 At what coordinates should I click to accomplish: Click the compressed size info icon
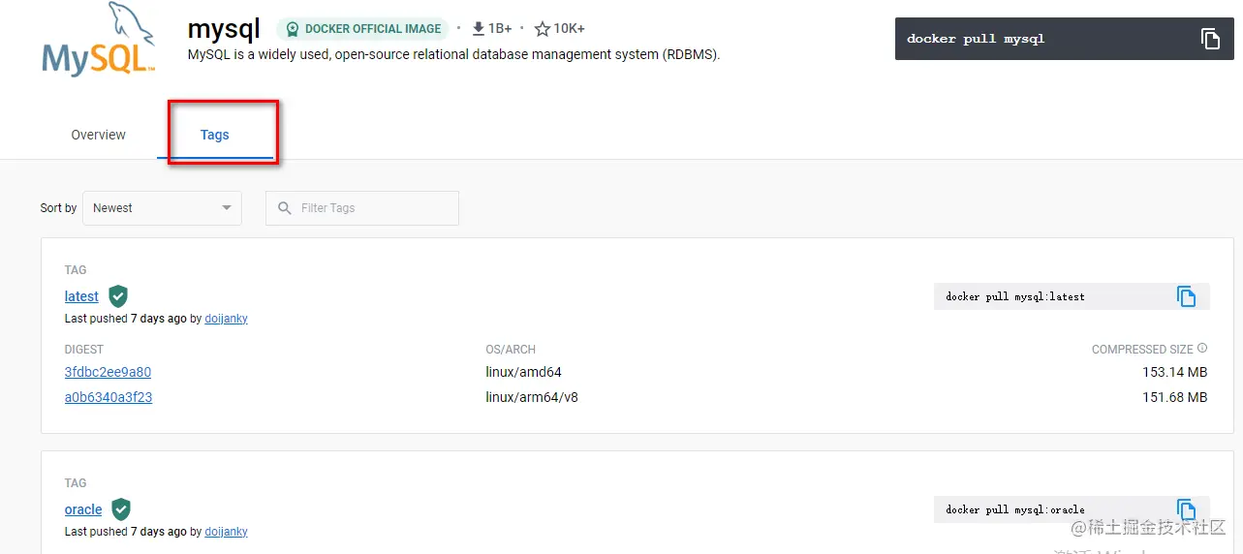[x=1202, y=349]
